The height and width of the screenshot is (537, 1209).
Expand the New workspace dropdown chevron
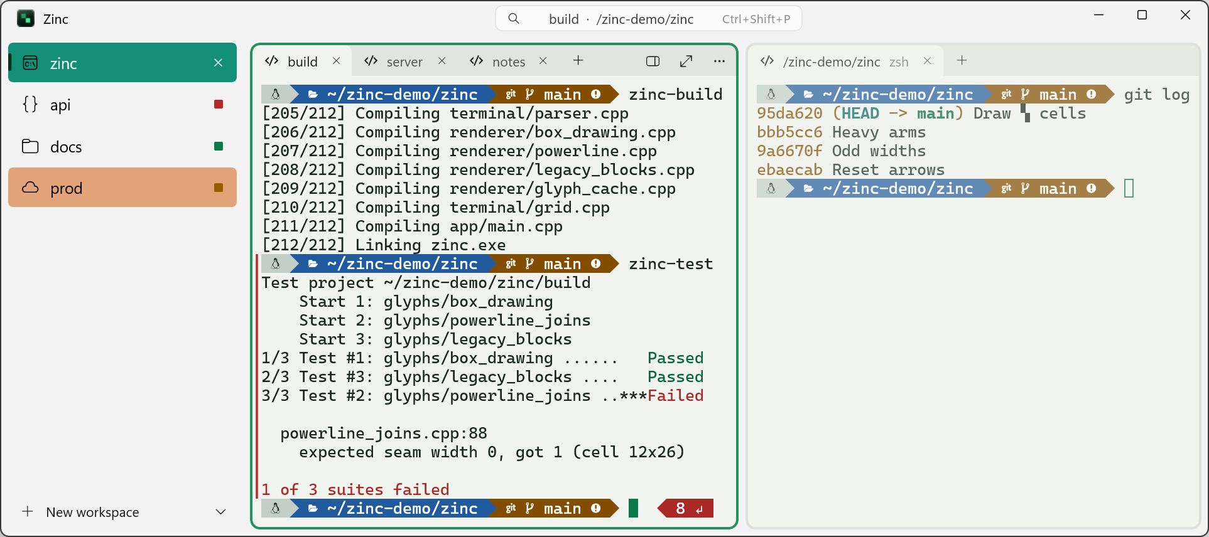(220, 512)
